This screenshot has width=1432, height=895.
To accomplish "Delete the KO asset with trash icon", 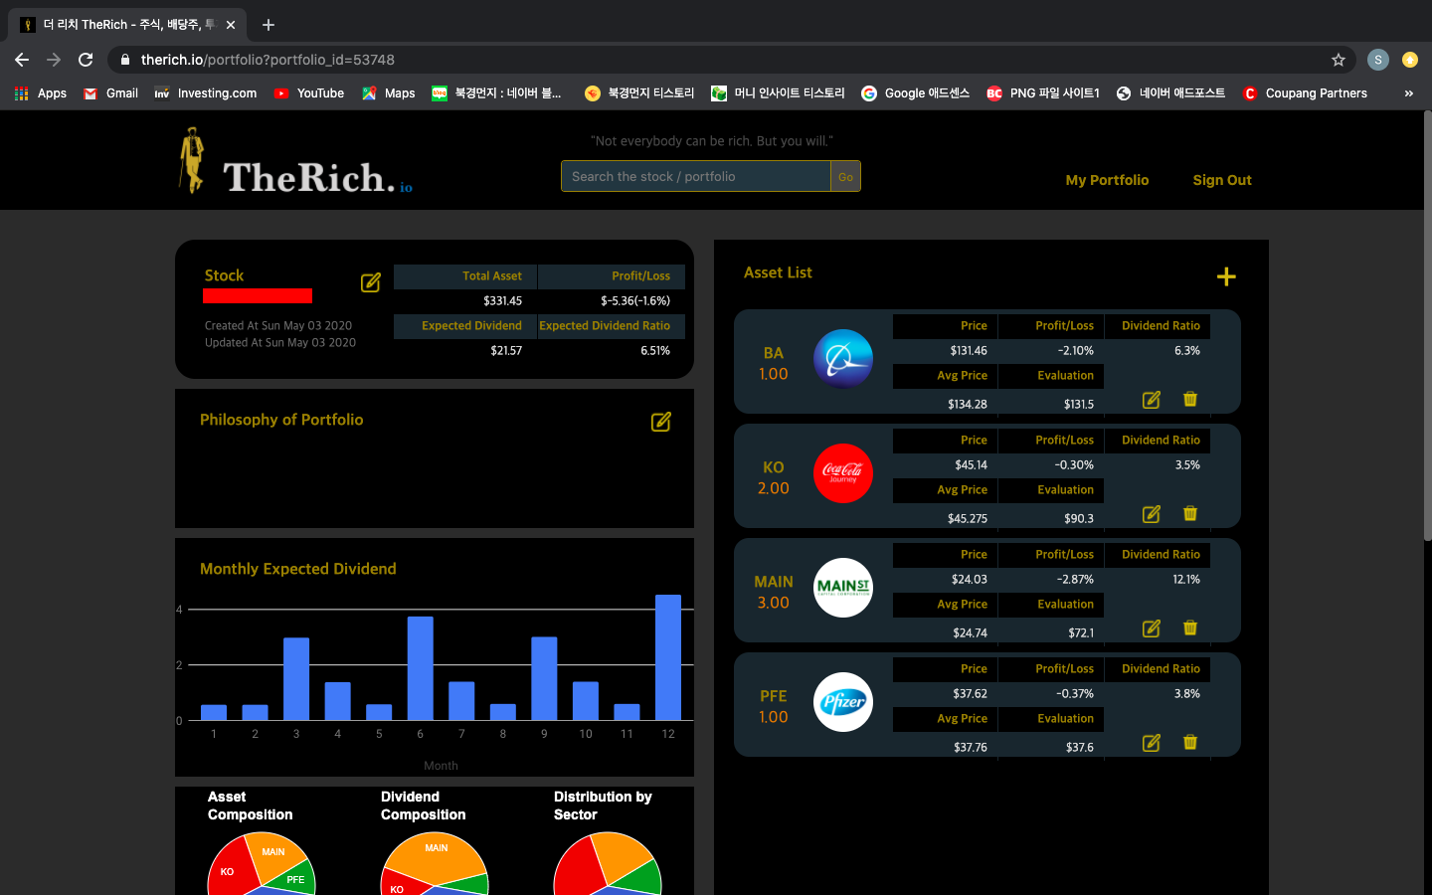I will coord(1190,513).
